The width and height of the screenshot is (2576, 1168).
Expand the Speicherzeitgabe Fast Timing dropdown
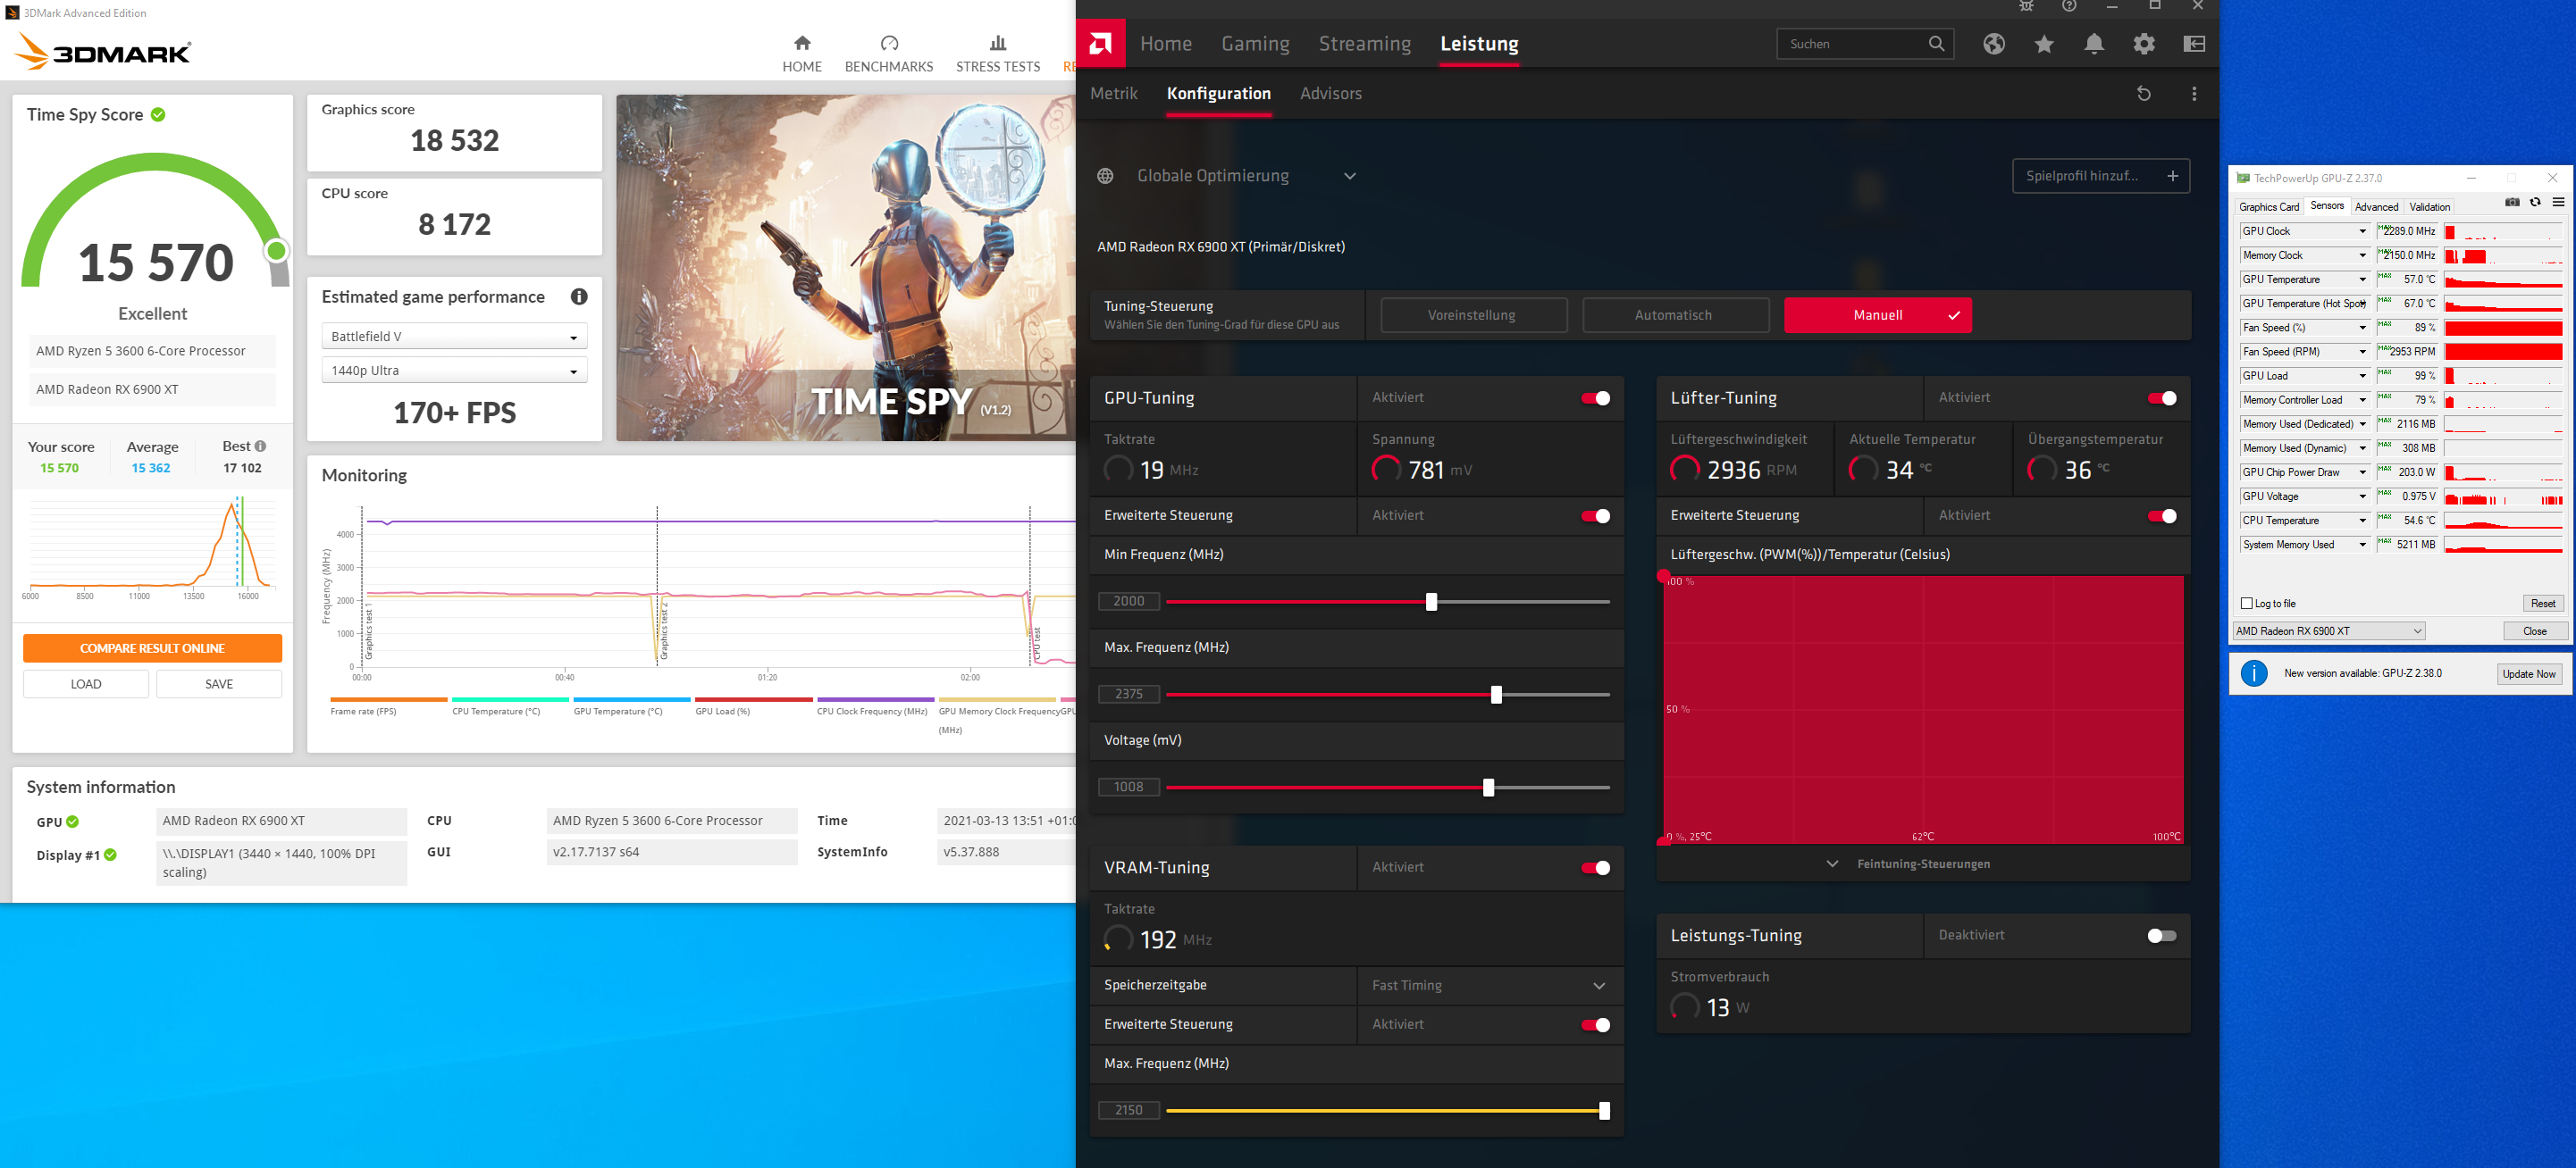point(1489,986)
